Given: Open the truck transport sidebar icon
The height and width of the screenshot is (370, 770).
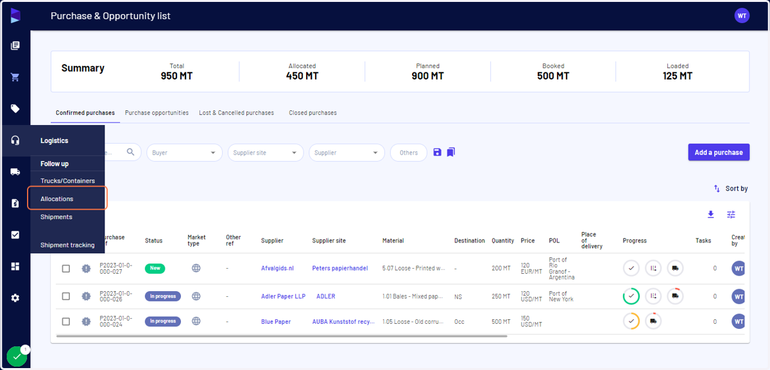Looking at the screenshot, I should click(15, 171).
